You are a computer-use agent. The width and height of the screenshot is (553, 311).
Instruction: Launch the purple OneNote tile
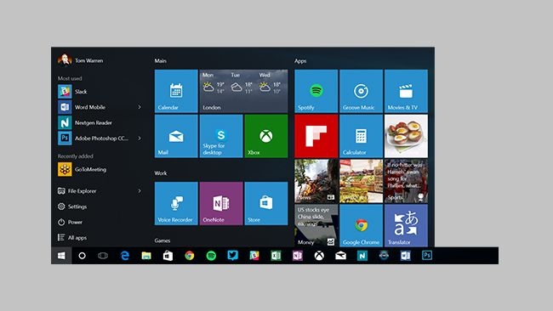pos(221,203)
